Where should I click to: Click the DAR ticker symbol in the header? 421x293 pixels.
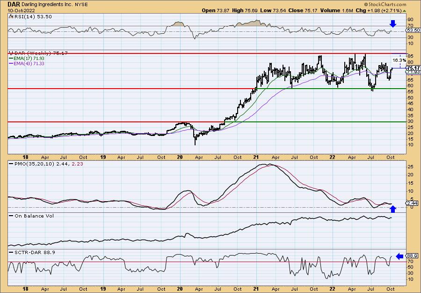point(13,5)
